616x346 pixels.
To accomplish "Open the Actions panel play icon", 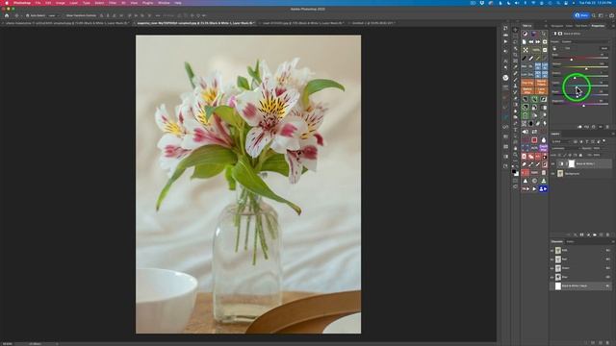I will click(x=505, y=41).
